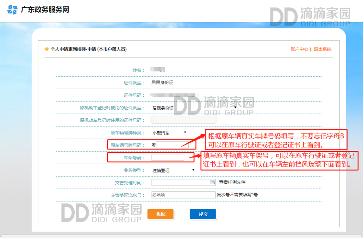Click the 业务类型 field label
363x238 pixels.
(x=134, y=170)
